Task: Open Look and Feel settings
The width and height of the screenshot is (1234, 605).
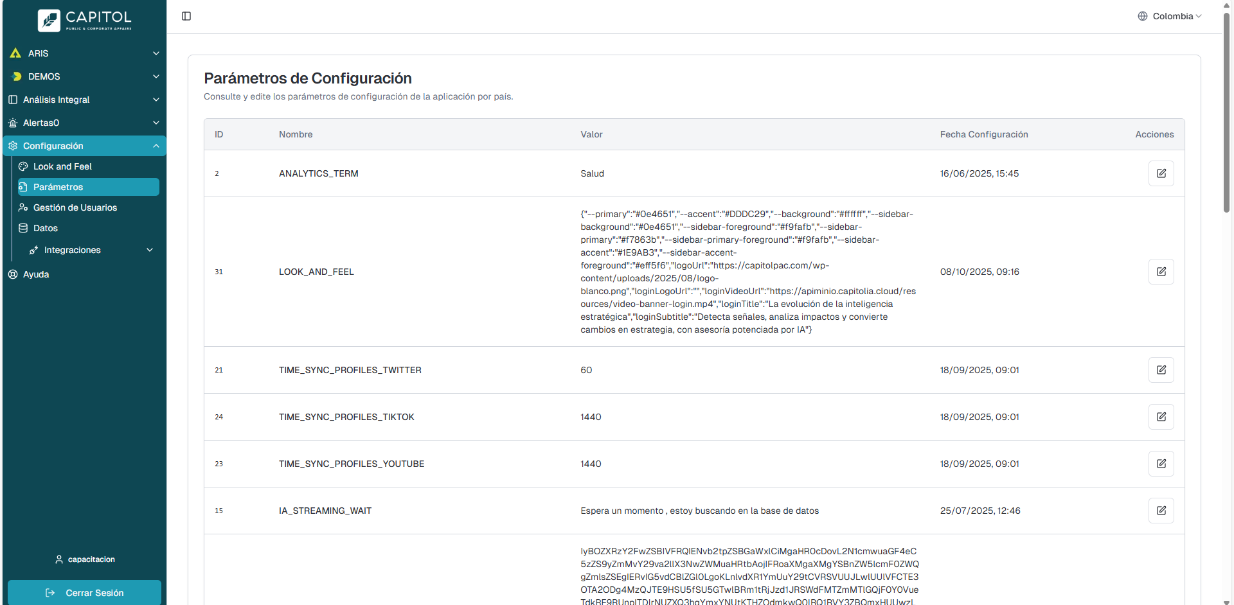Action: (x=62, y=166)
